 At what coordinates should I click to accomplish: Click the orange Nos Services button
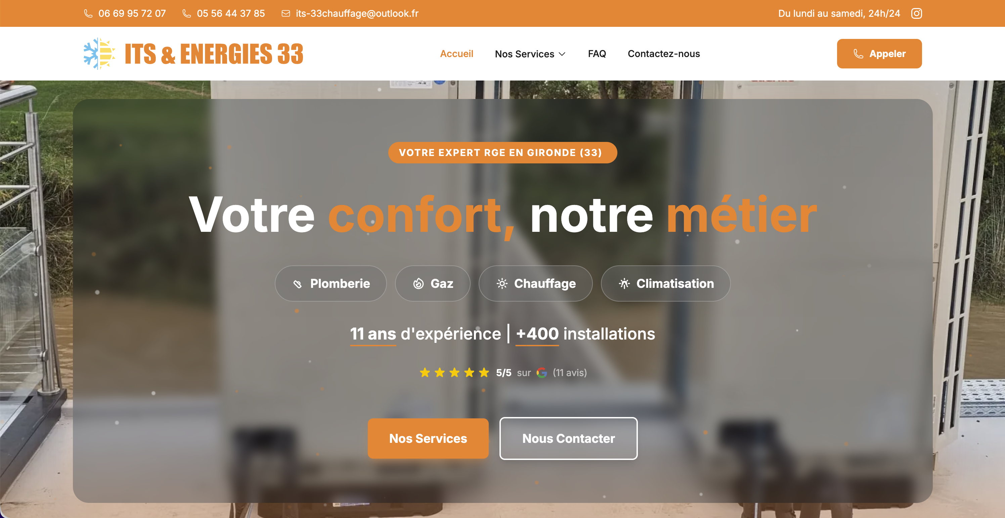tap(428, 438)
